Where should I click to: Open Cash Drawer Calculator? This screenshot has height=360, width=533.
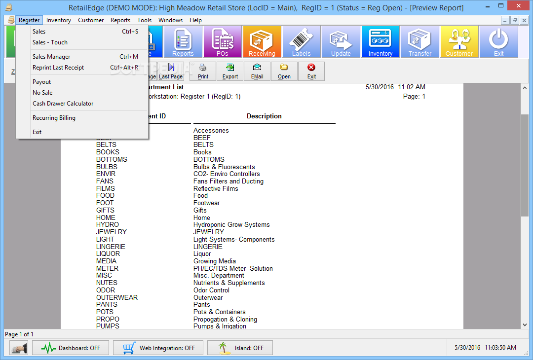(82, 103)
